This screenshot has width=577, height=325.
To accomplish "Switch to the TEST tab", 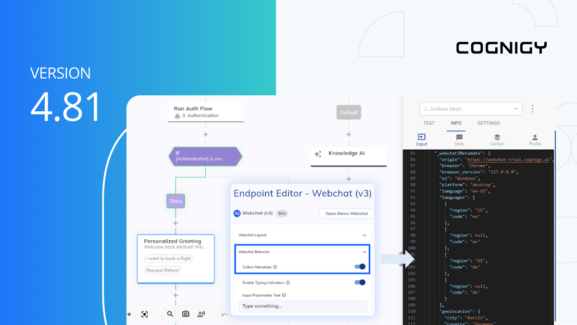I will [429, 123].
